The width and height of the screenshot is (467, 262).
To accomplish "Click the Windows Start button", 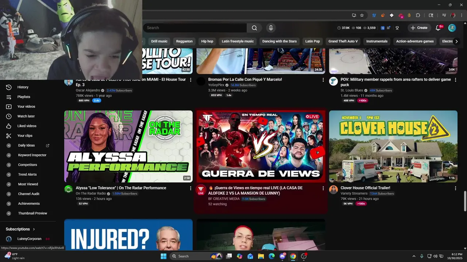I will pos(163,256).
